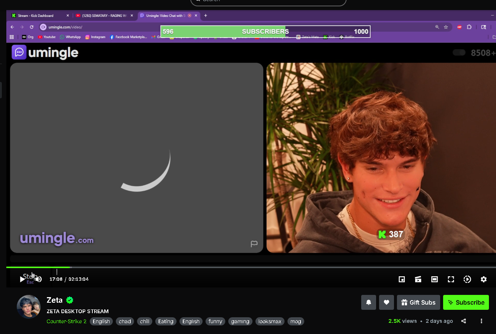496x334 pixels.
Task: Open the three-dot more options menu
Action: [x=481, y=321]
